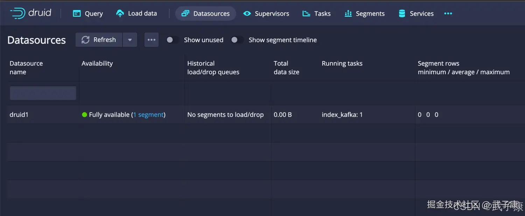Expand the Refresh interval dropdown arrow
The height and width of the screenshot is (216, 525).
pyautogui.click(x=130, y=40)
